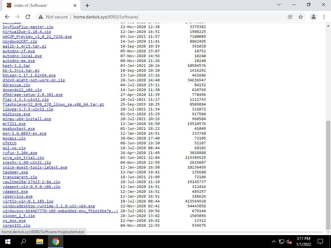Screen dimensions: 331x248
Task: Open the mspass.zip link
Action: [14, 138]
